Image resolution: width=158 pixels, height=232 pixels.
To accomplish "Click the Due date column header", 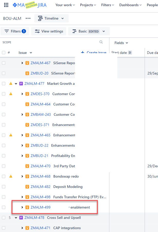I will [x=152, y=53].
